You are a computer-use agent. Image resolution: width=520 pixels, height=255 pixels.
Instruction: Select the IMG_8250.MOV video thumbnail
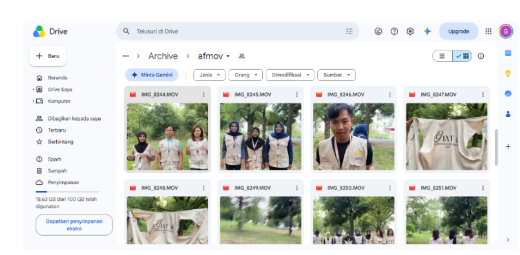pos(354,220)
